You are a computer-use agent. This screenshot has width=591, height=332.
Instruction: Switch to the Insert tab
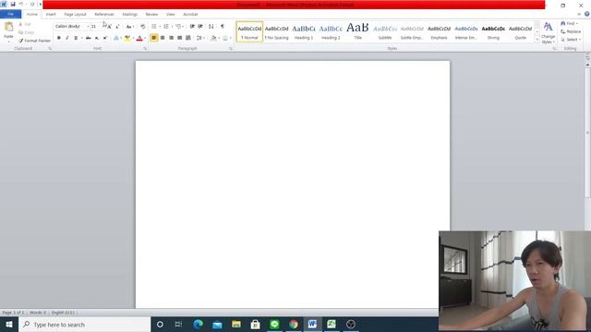click(51, 15)
